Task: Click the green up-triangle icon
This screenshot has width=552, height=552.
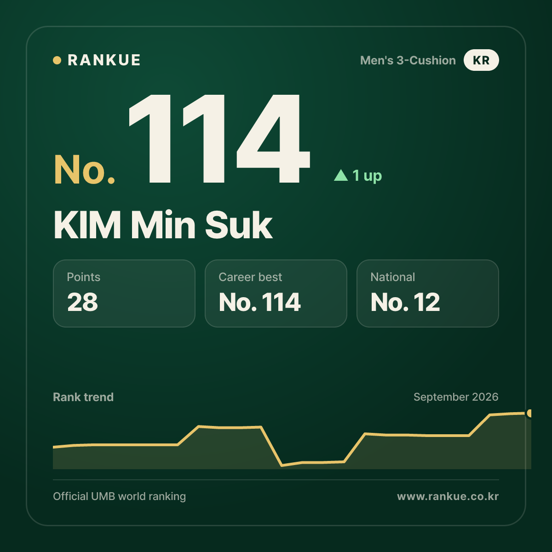Action: tap(341, 175)
